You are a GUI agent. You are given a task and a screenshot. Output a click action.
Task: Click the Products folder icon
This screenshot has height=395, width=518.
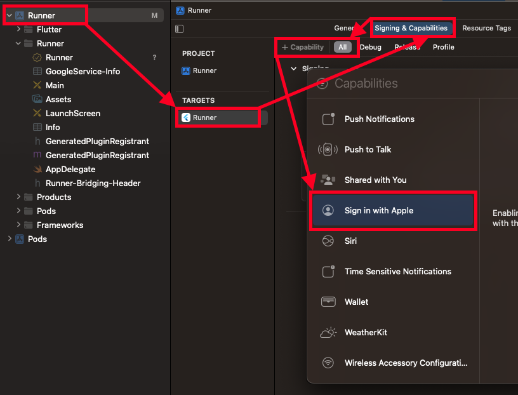coord(29,197)
